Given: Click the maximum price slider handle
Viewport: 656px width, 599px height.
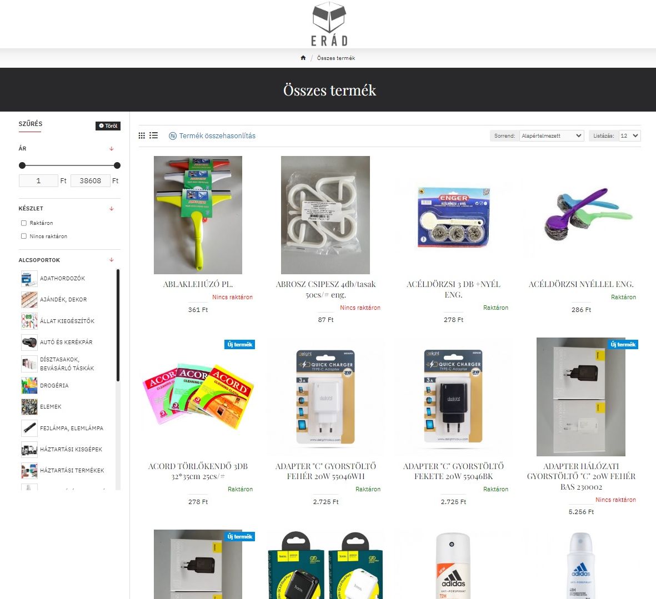Looking at the screenshot, I should 117,165.
